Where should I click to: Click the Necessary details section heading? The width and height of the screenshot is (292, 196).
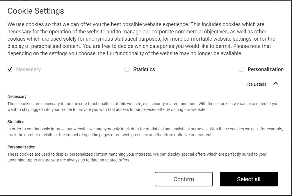pos(17,96)
